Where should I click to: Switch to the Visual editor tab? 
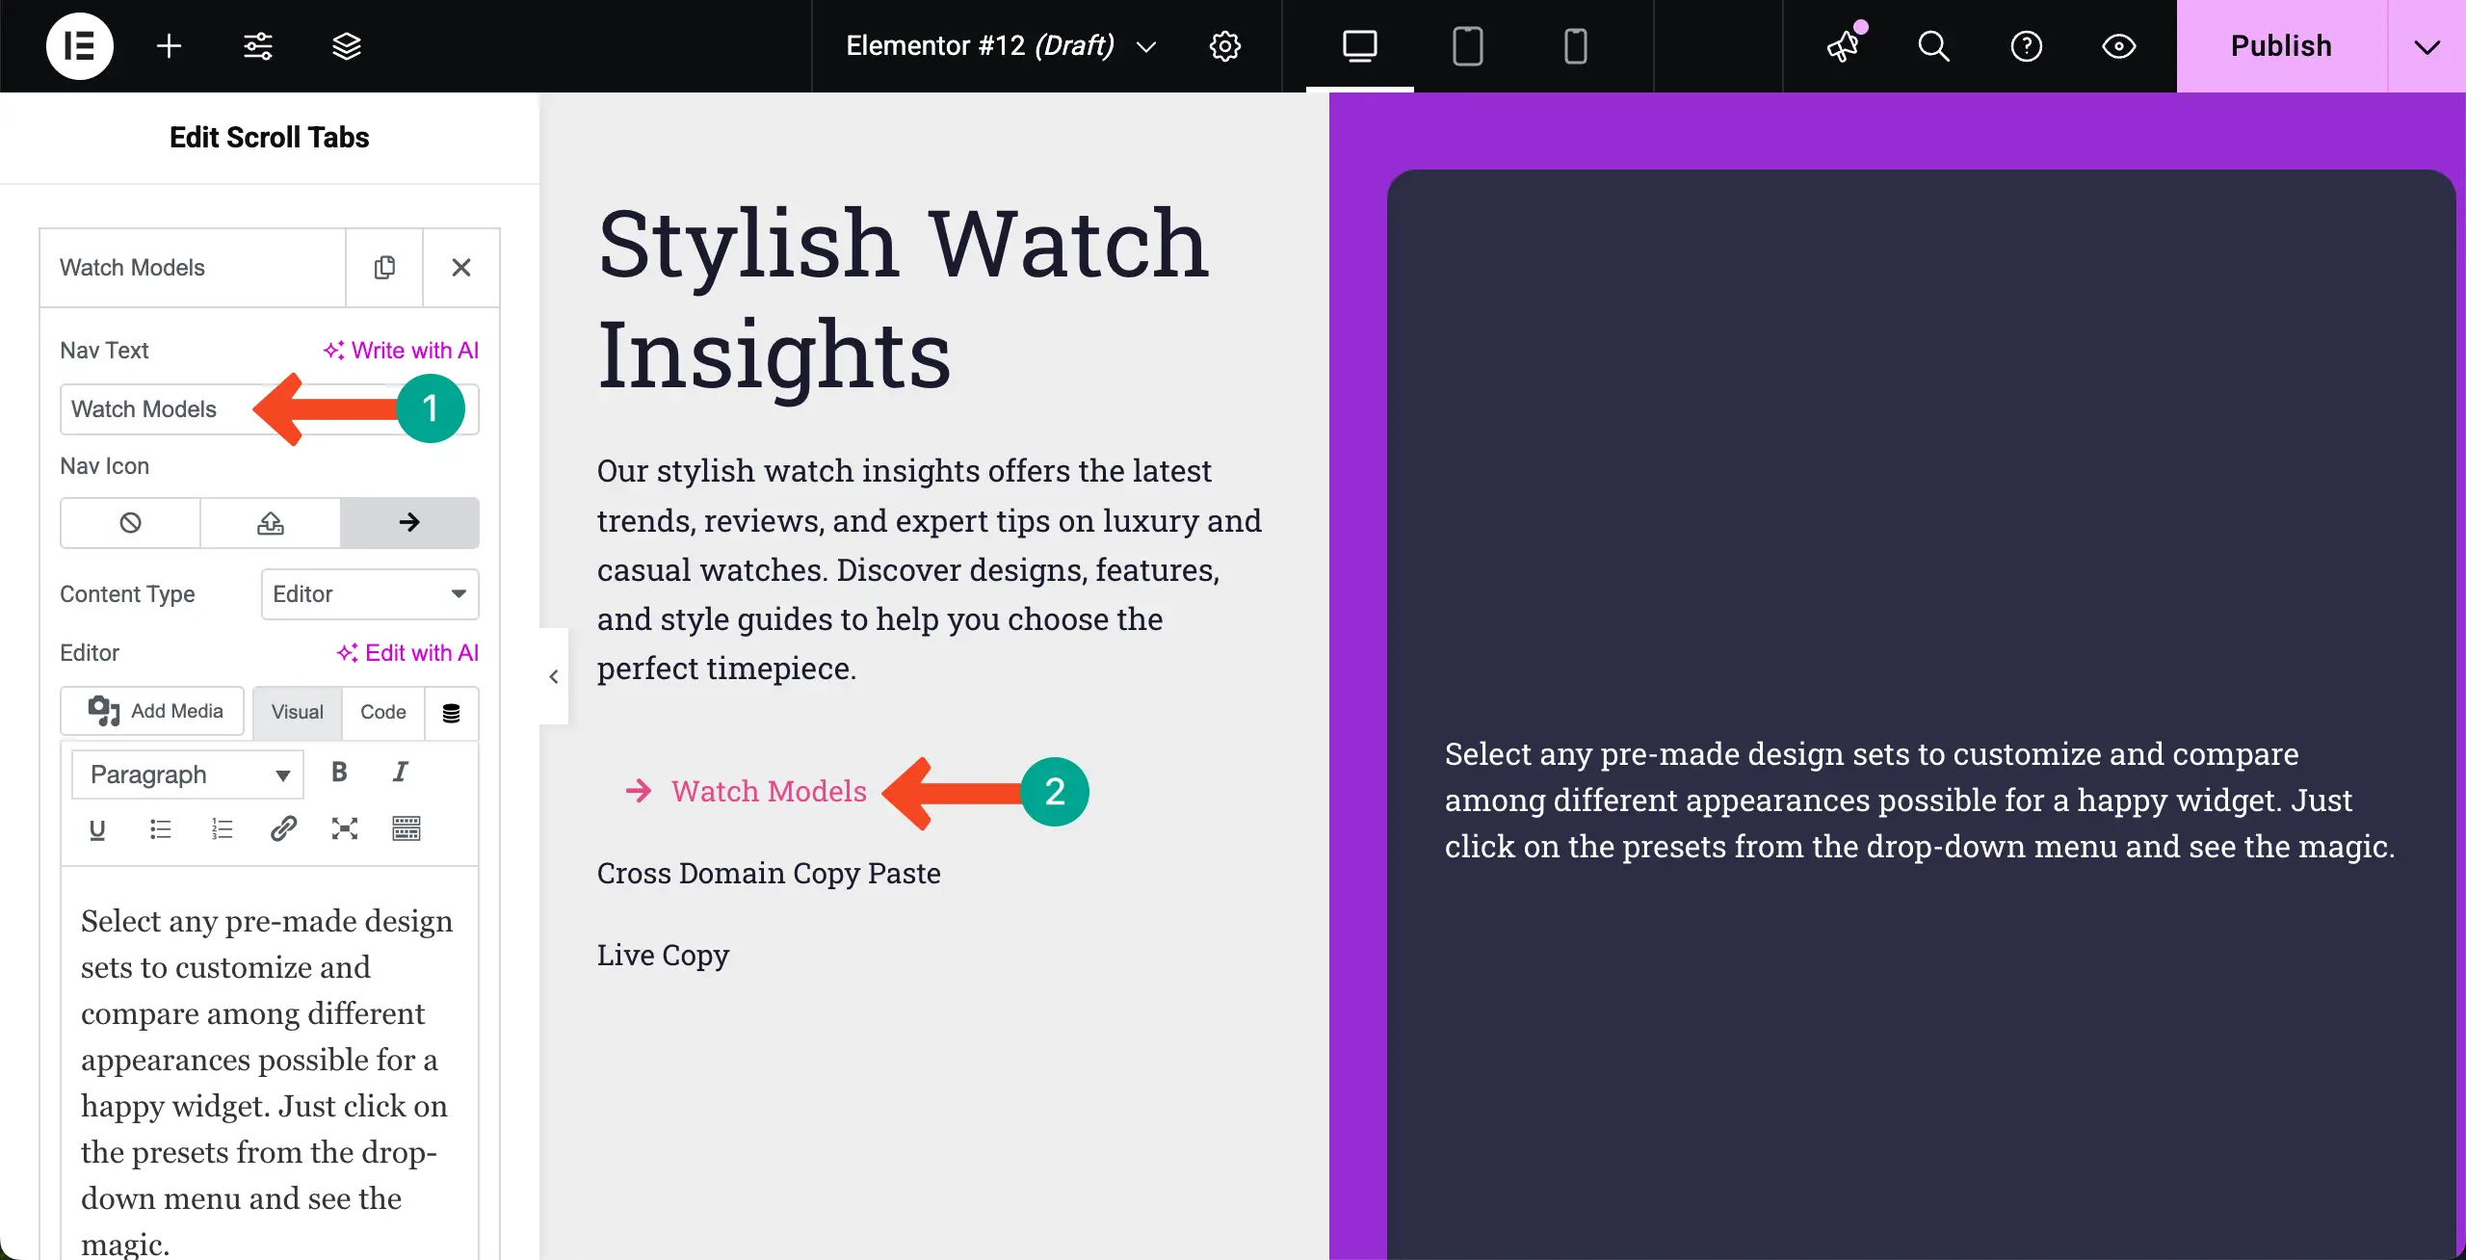tap(297, 712)
